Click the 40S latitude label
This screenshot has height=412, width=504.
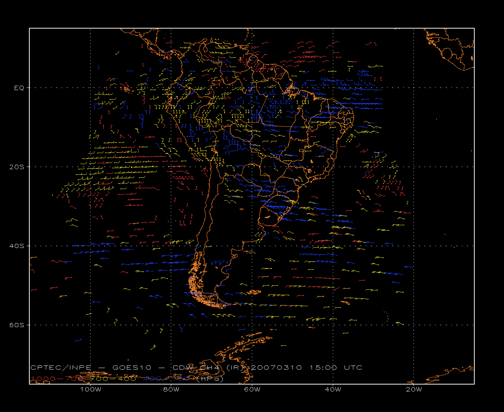(16, 246)
